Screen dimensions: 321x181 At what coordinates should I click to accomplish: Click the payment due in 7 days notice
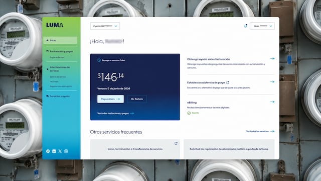tap(114, 60)
